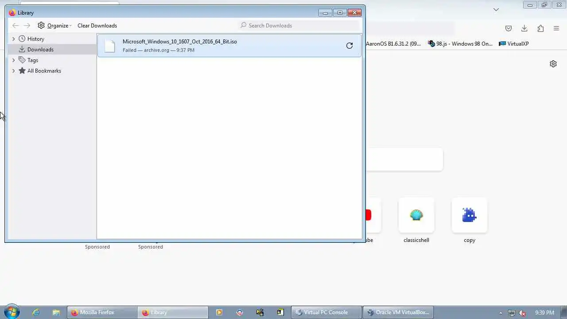This screenshot has width=567, height=319.
Task: Switch to the Library taskbar button
Action: tap(173, 312)
